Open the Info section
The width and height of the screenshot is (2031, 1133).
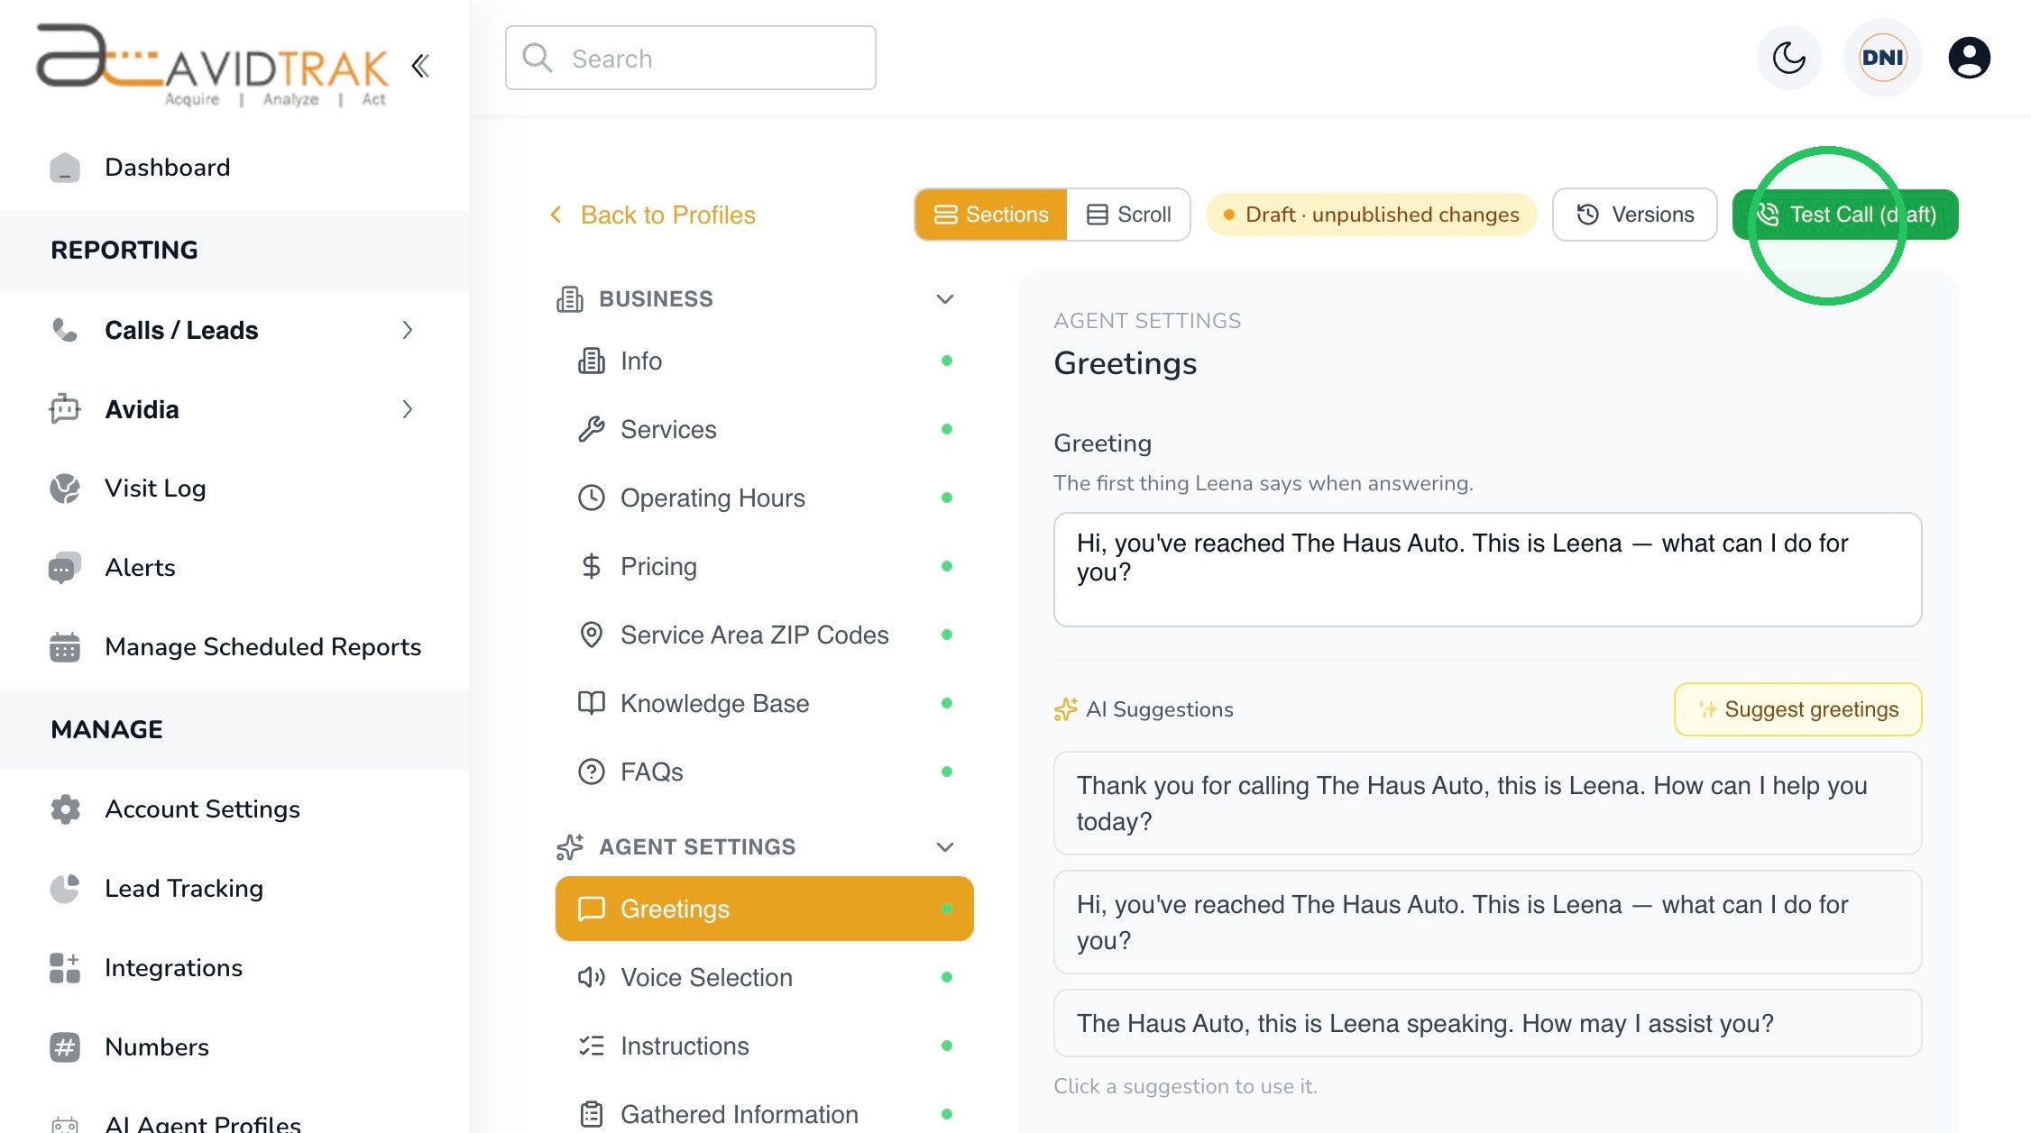coord(765,361)
